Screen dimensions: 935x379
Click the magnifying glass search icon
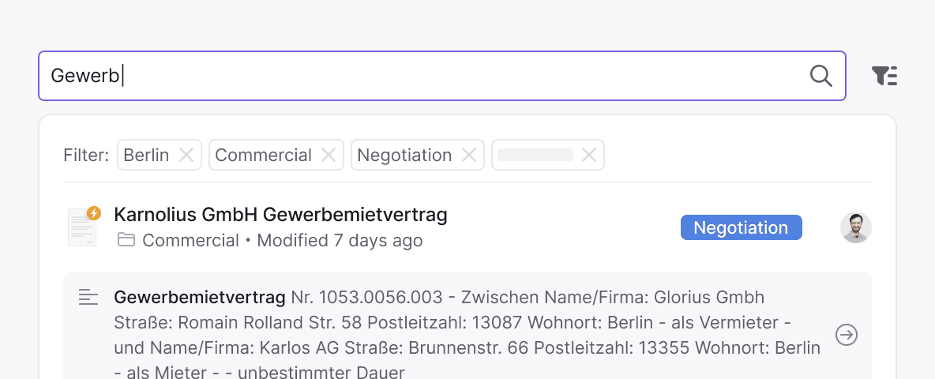[x=821, y=76]
